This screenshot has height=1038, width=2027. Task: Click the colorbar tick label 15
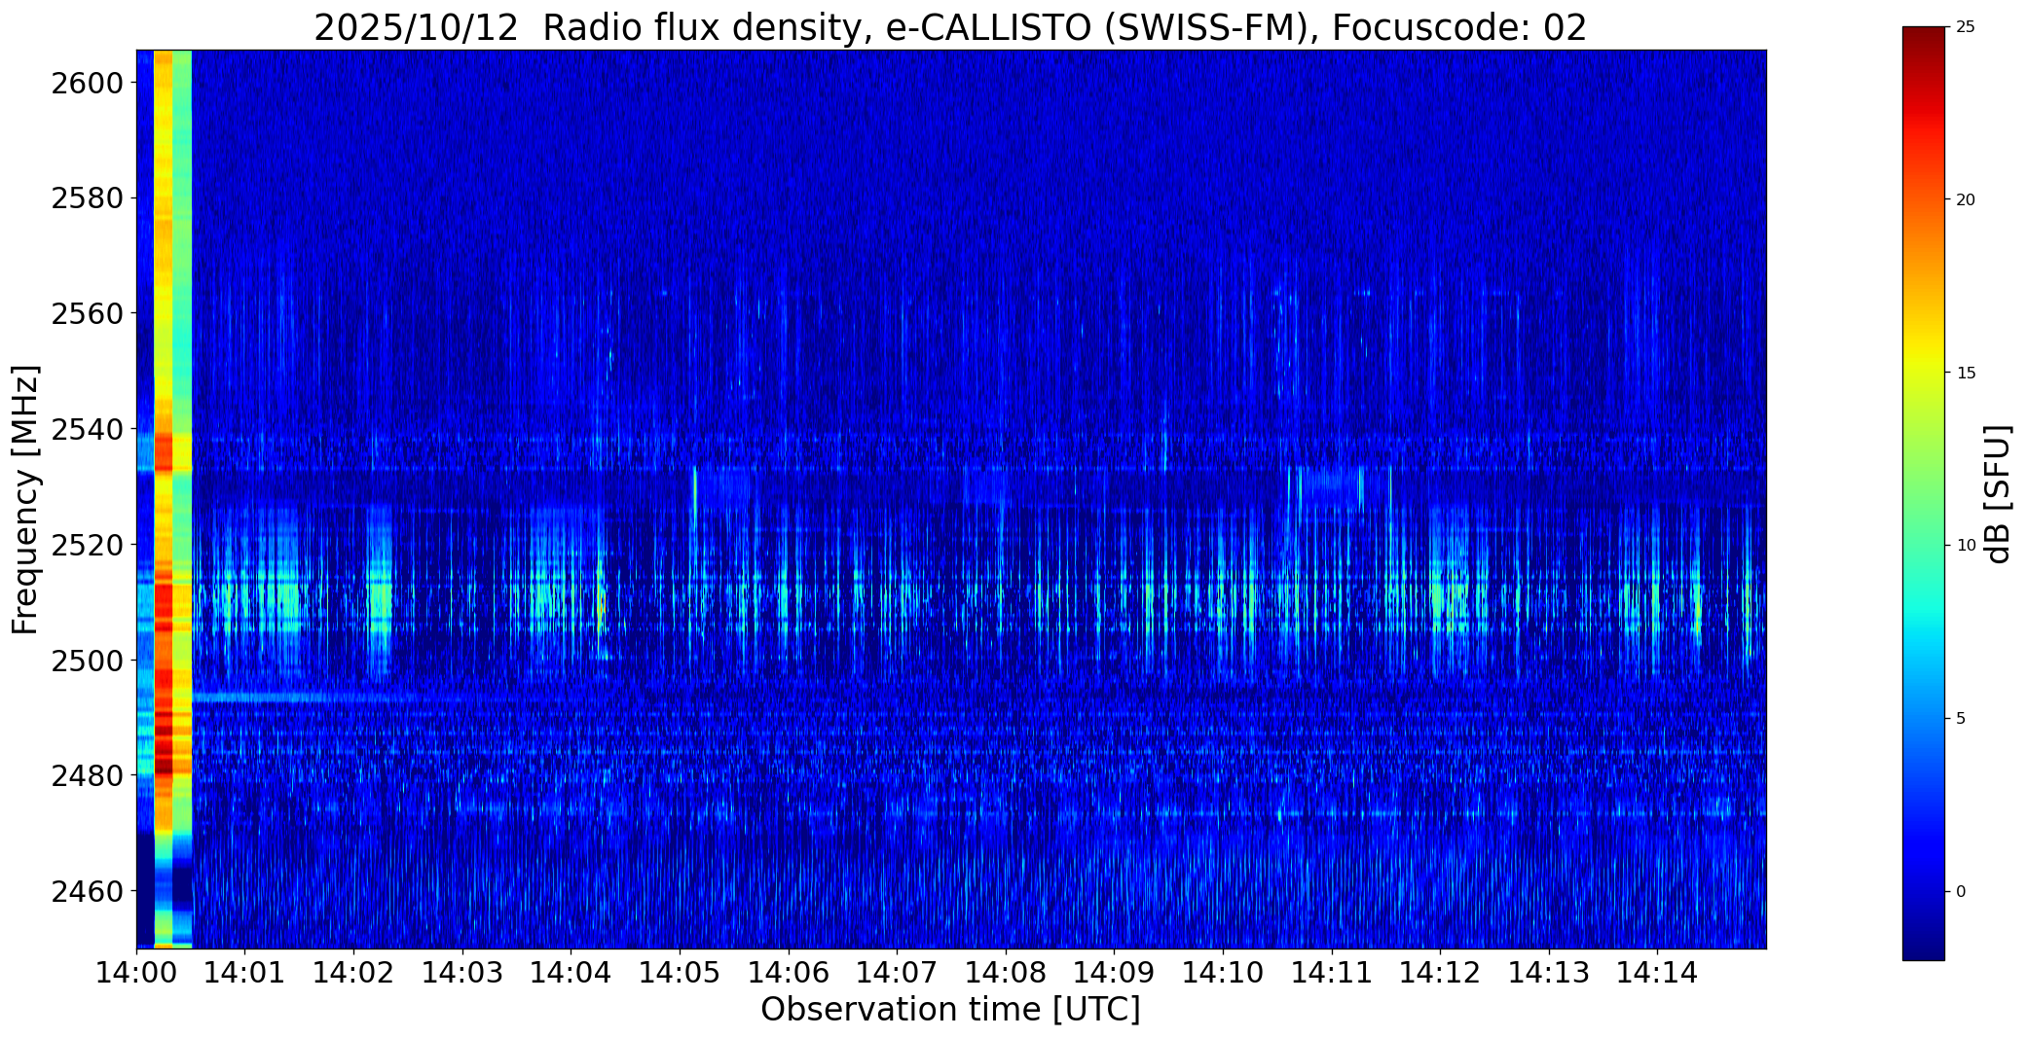(x=1966, y=373)
